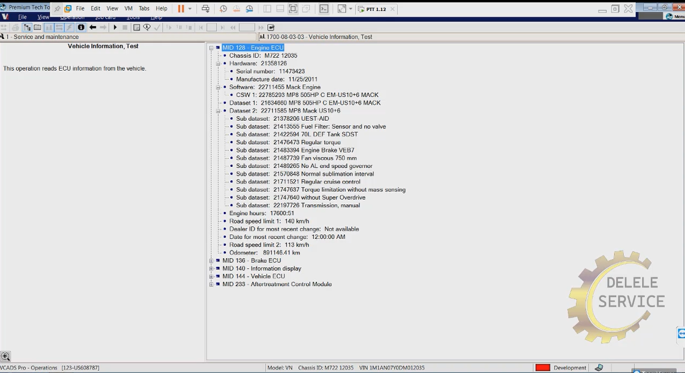Open the VMware File menu

80,8
